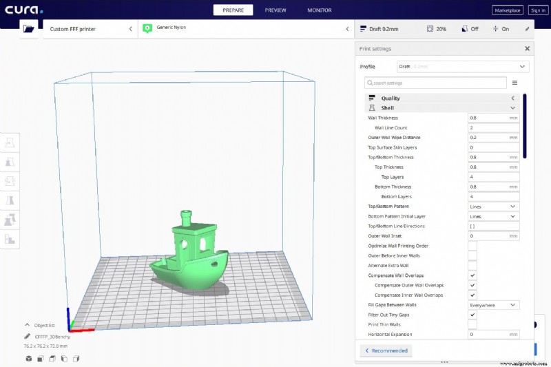This screenshot has height=367, width=551.
Task: Click the search settings magnifier icon
Action: point(370,83)
